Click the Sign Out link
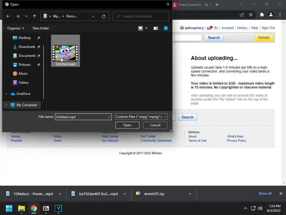The height and width of the screenshot is (215, 286). coord(268,28)
